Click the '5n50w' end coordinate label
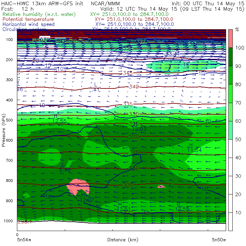This screenshot has width=246, height=246. 219,240
